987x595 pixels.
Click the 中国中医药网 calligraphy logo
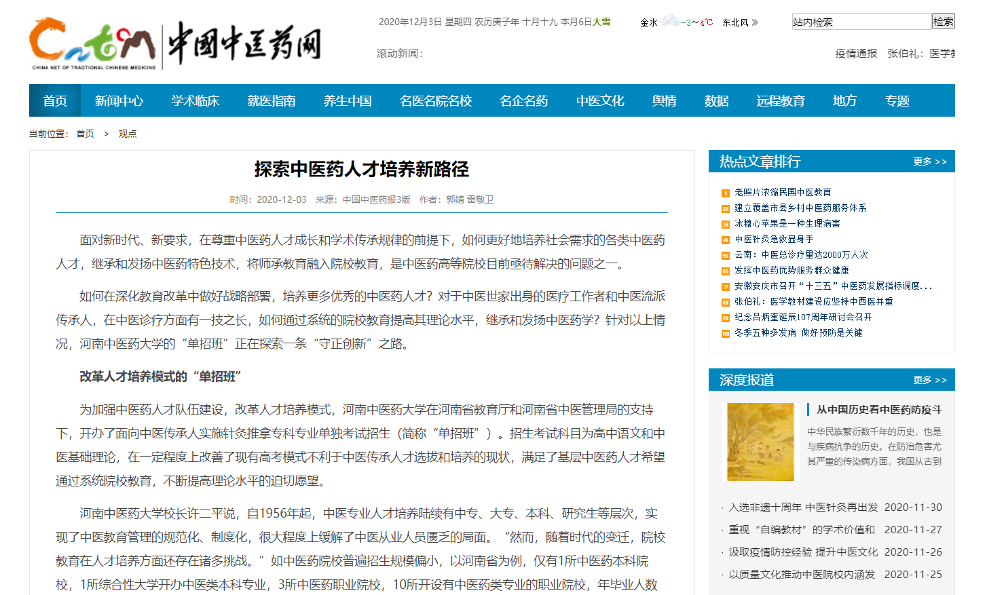pyautogui.click(x=244, y=43)
